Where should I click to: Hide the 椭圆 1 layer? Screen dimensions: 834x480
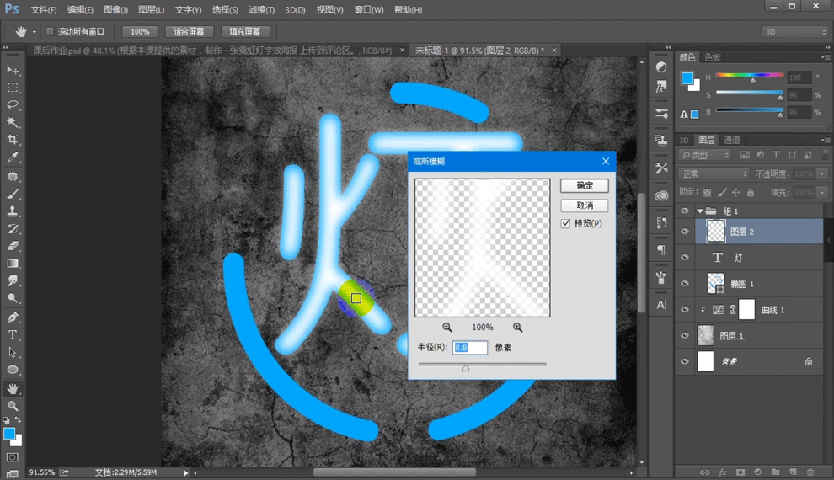click(685, 284)
